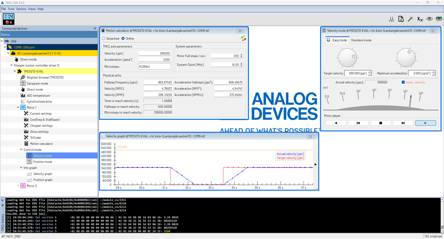
Task: Collapse the Info graph group
Action: 21,168
